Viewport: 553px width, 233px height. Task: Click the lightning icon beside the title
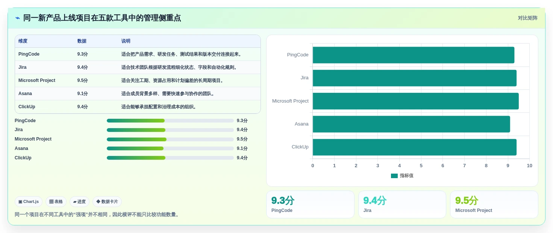click(18, 18)
